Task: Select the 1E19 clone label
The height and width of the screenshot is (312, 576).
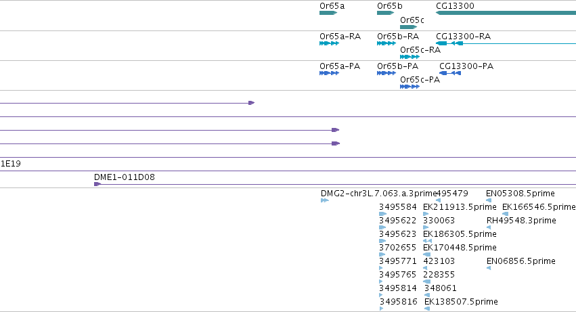Action: (10, 164)
